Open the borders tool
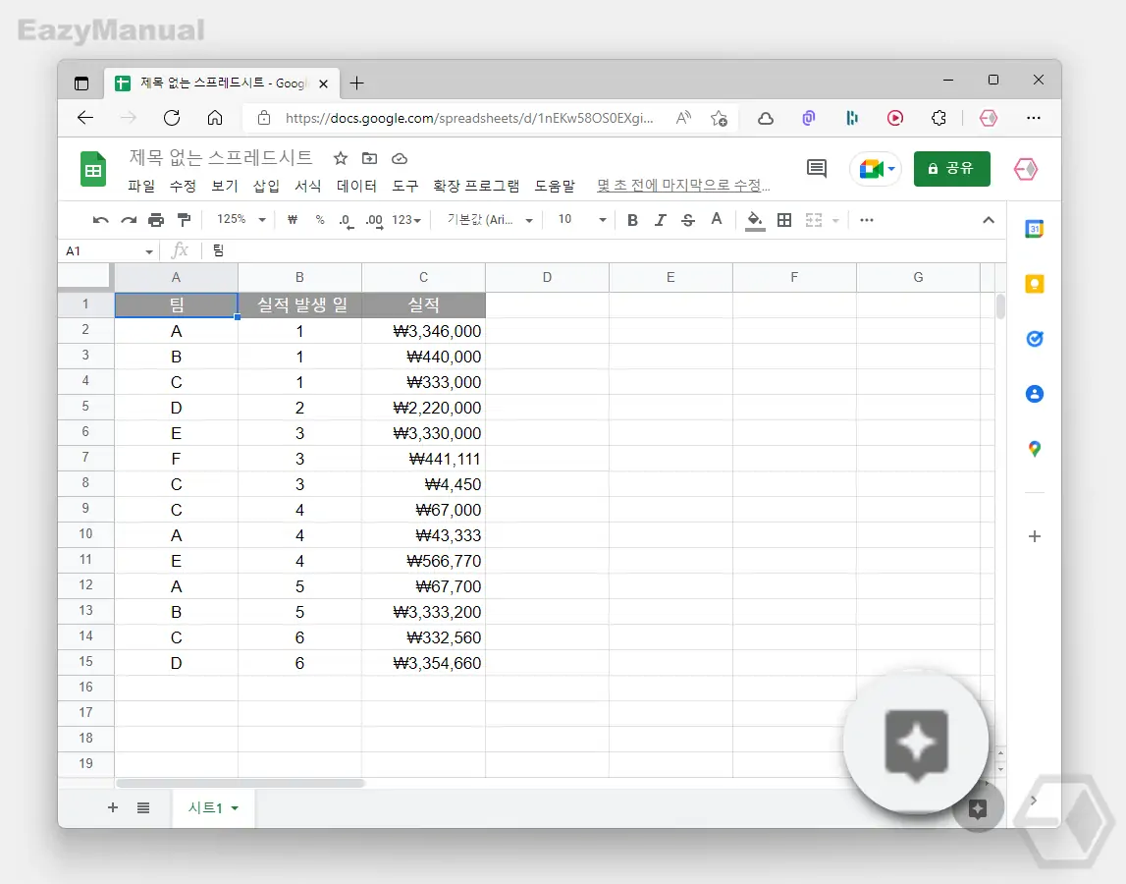The image size is (1126, 884). coord(784,220)
